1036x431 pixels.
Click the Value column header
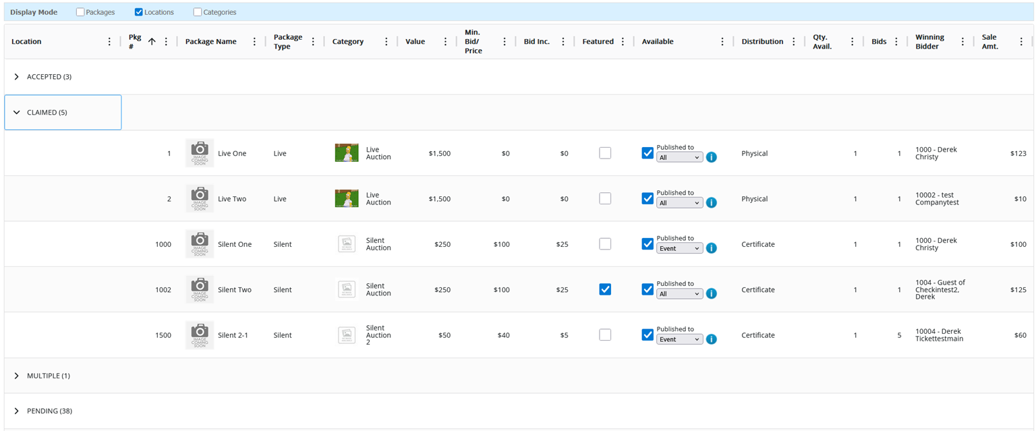point(415,42)
